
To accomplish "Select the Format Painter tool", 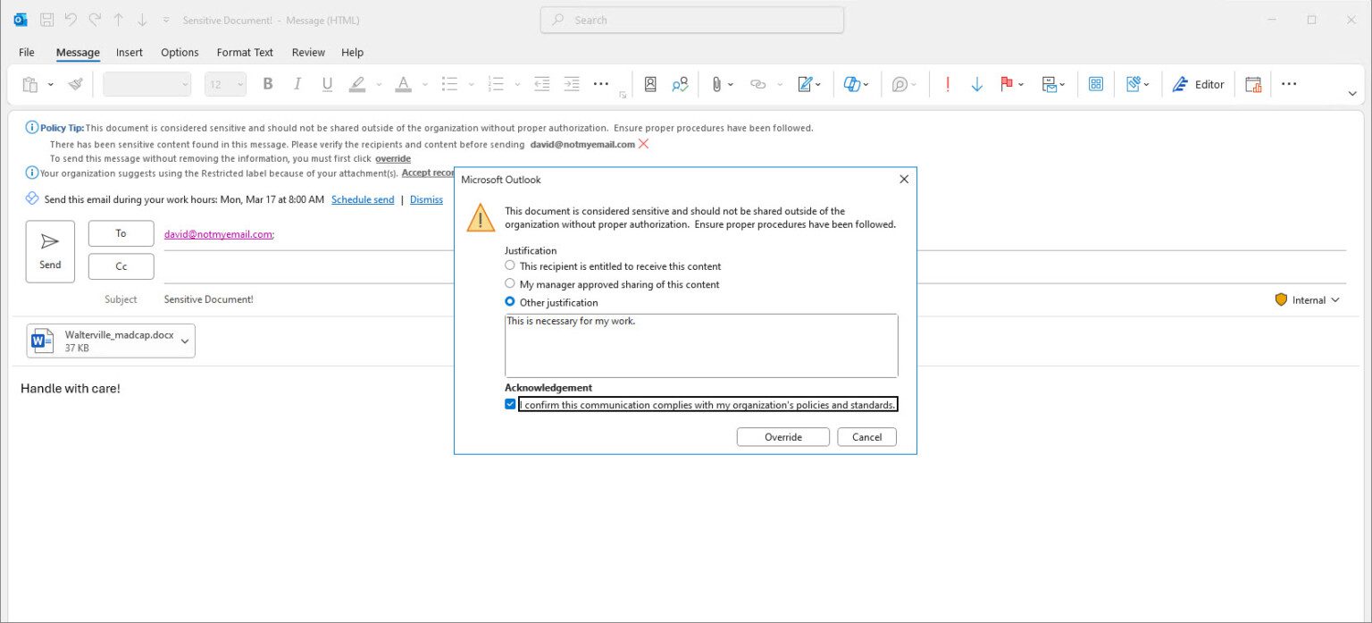I will click(x=76, y=84).
